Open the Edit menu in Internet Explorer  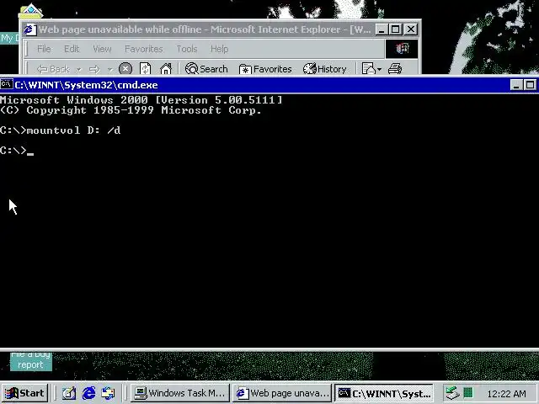72,49
